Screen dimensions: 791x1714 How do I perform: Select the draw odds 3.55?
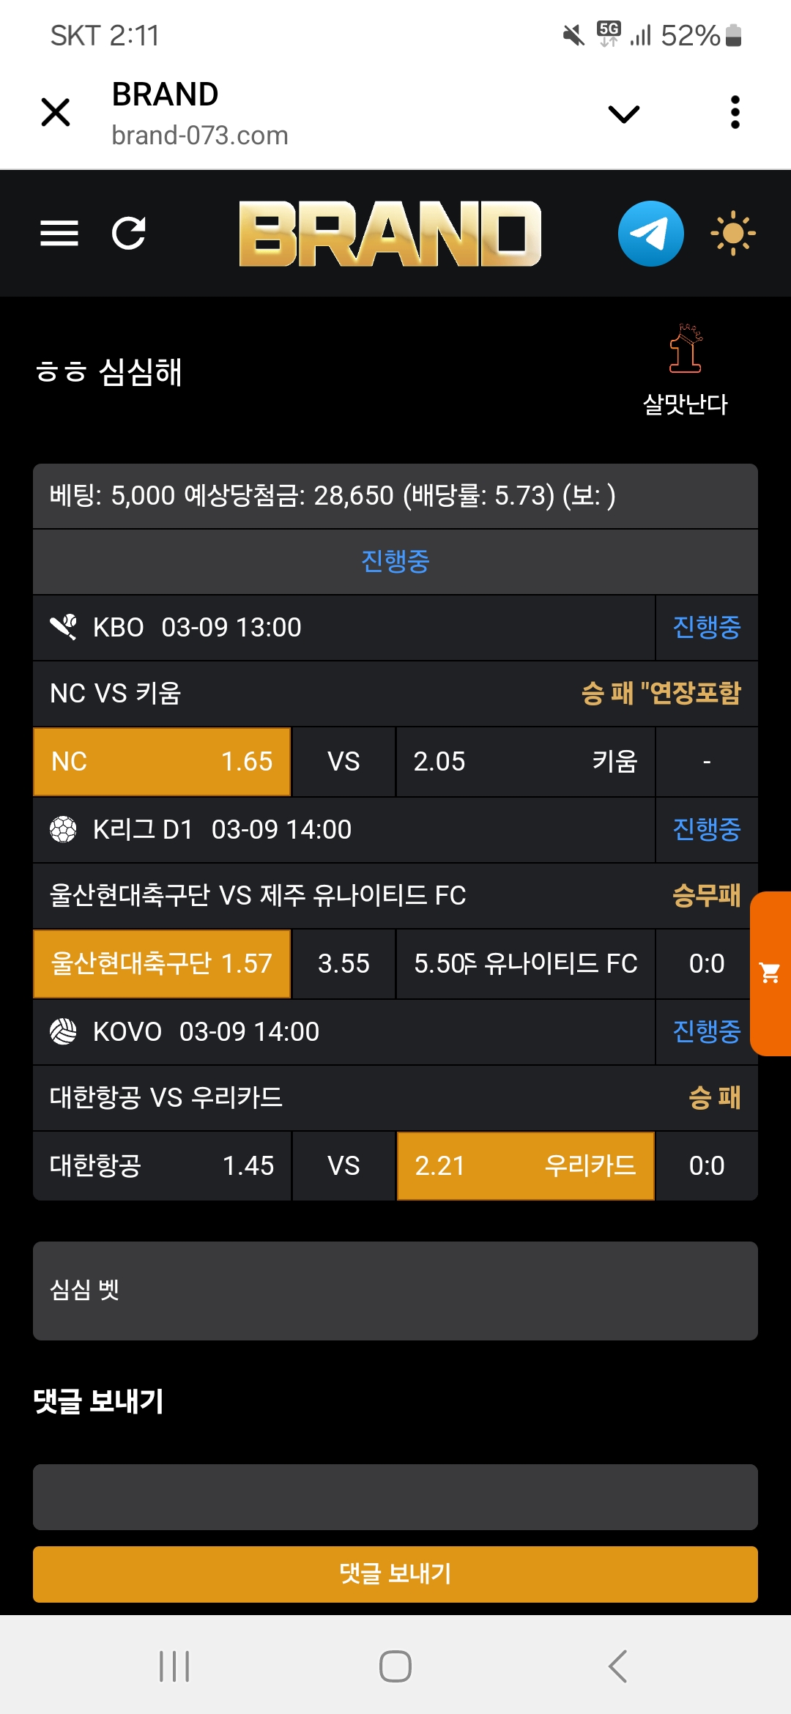343,964
